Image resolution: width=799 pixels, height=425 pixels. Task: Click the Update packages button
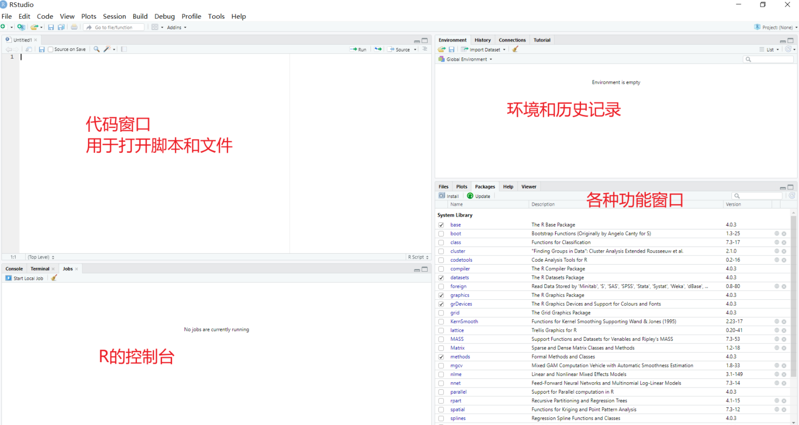[478, 196]
